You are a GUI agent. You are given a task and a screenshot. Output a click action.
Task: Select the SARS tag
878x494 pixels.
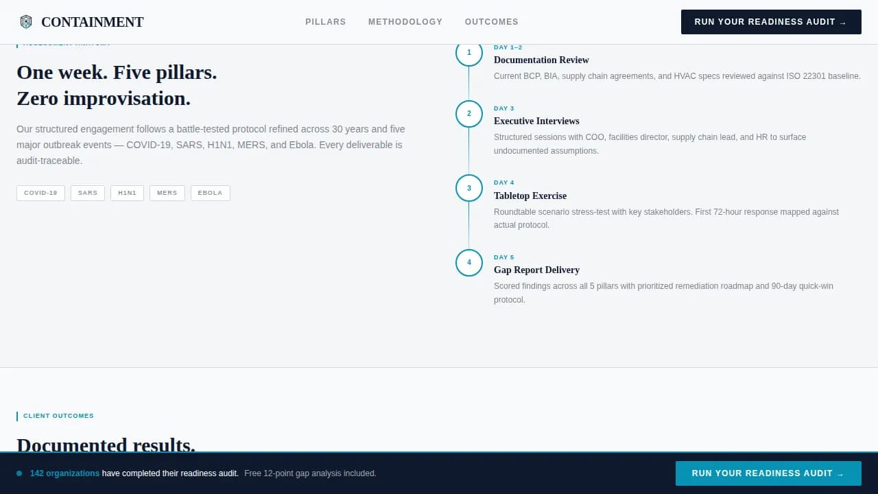pos(88,193)
